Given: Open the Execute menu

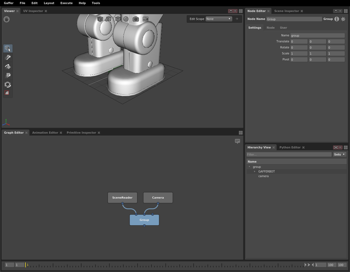Looking at the screenshot, I should 66,3.
